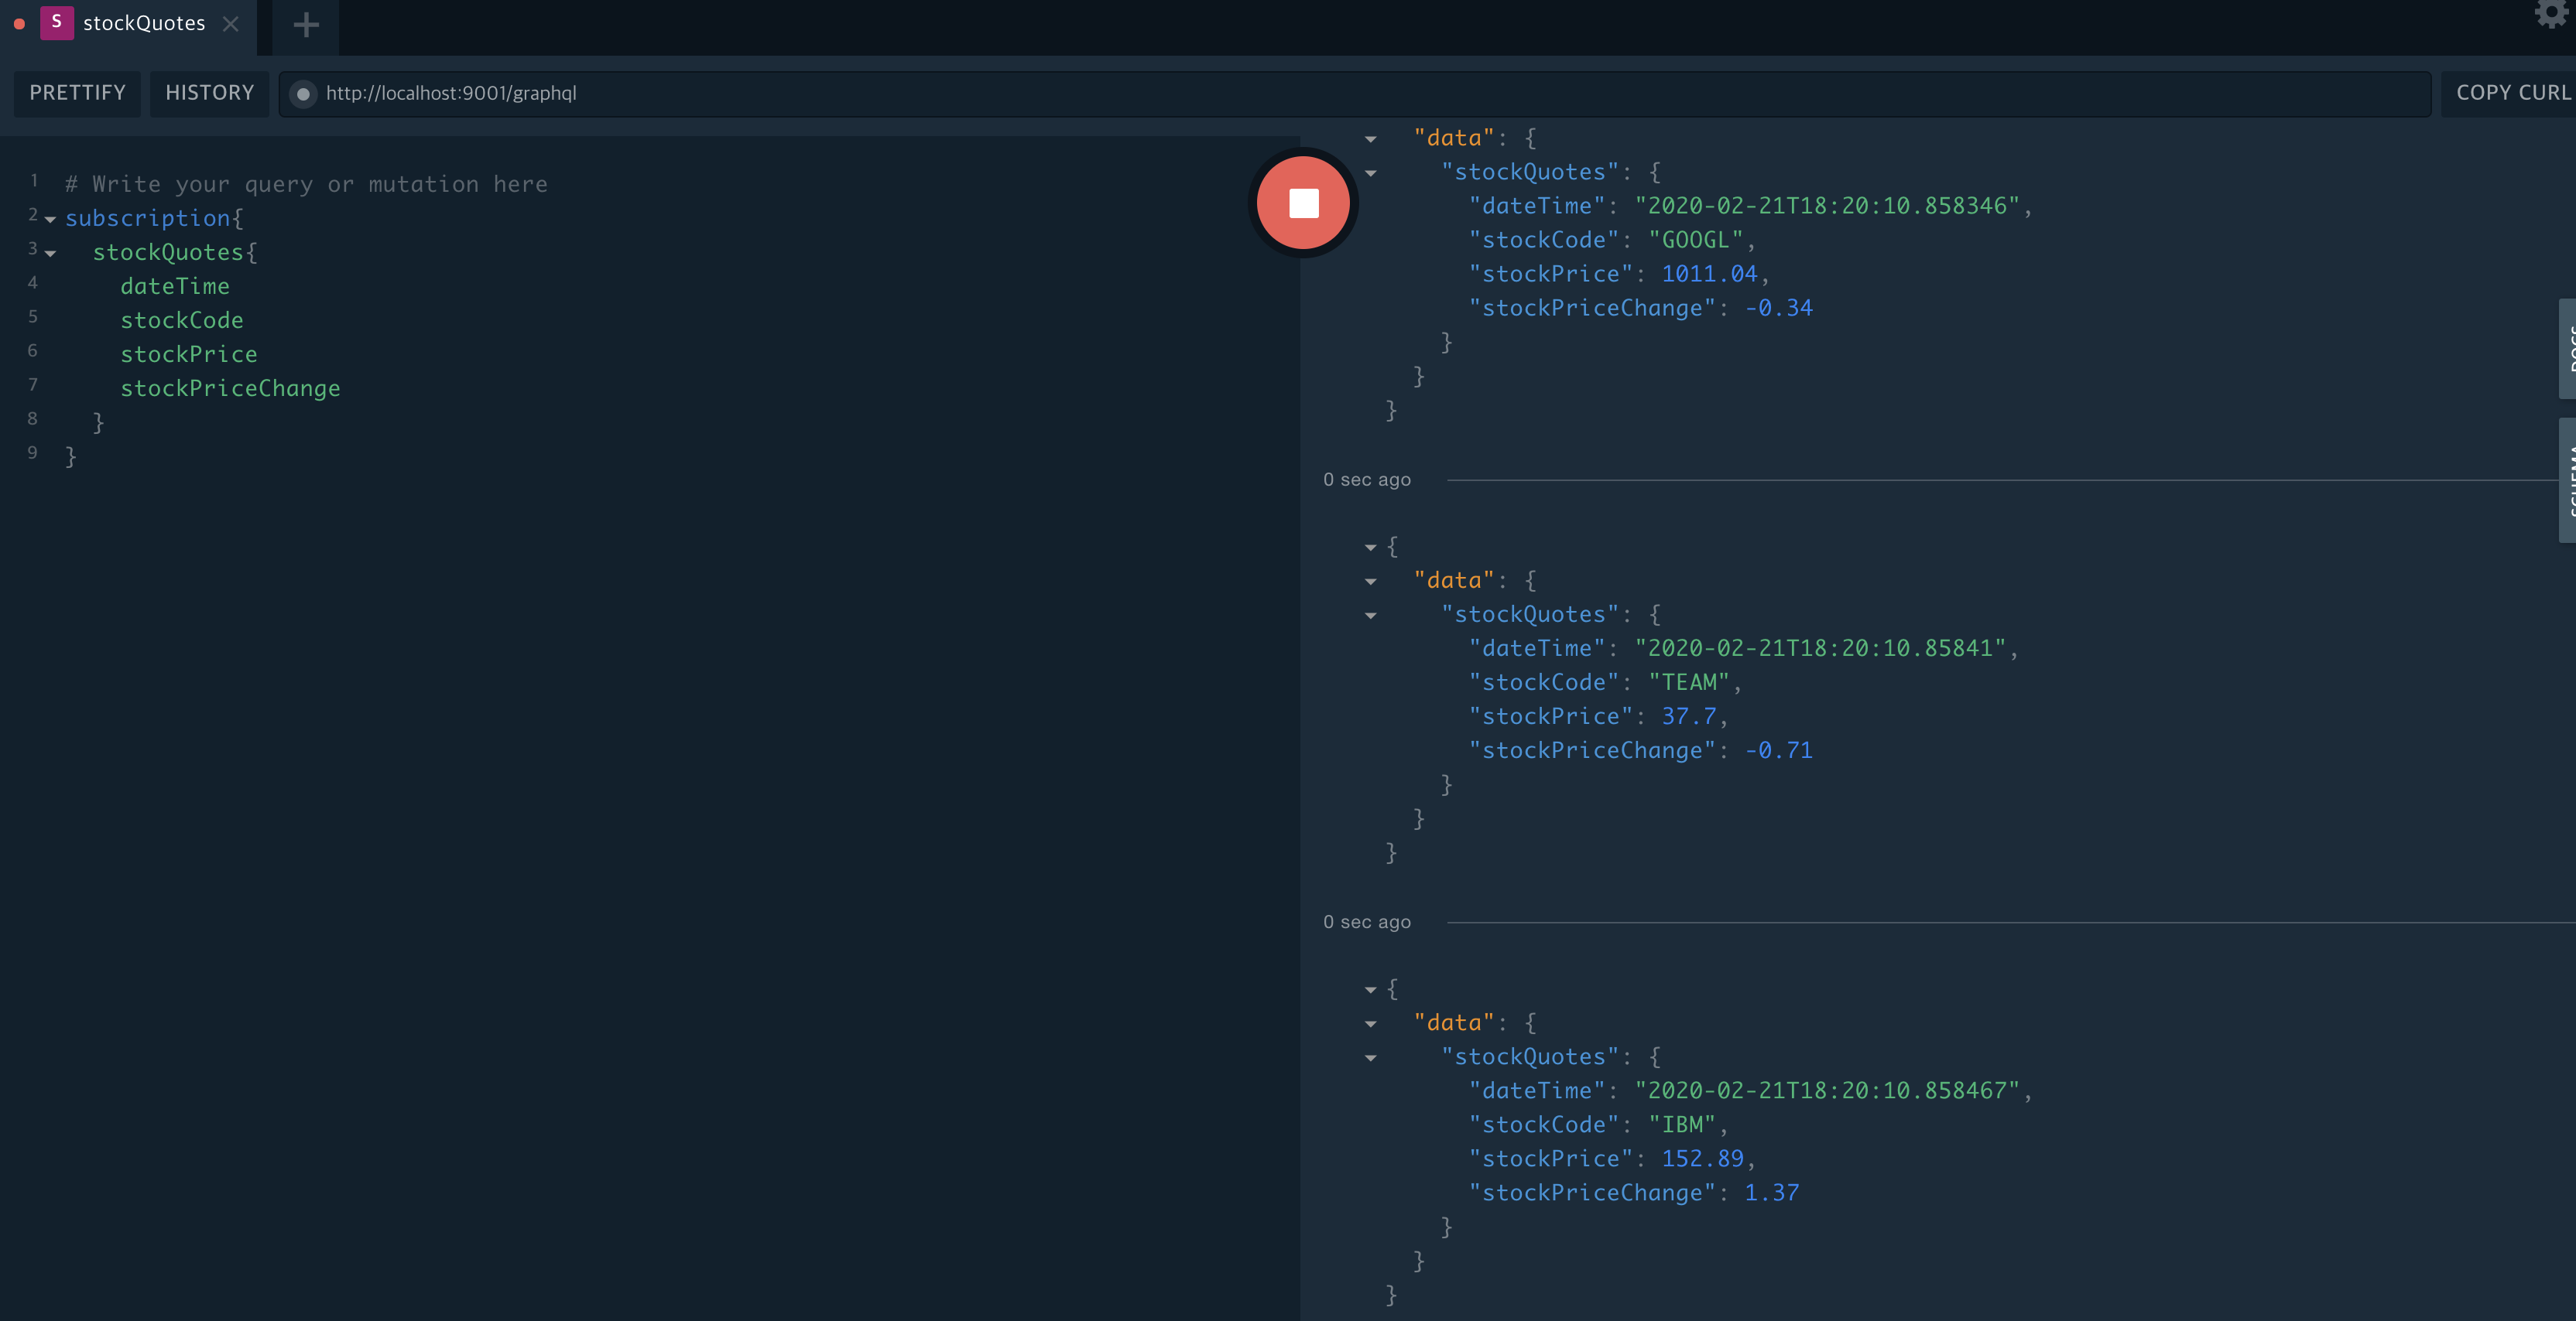This screenshot has height=1321, width=2576.
Task: Collapse the data object of TEAM response
Action: coord(1370,582)
